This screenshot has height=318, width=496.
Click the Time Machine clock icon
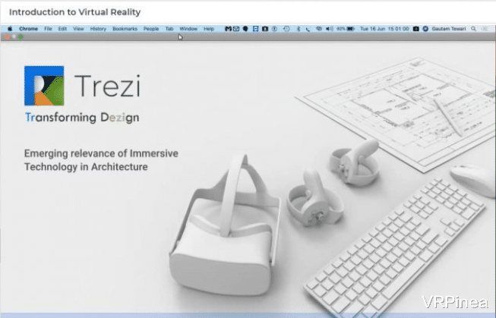point(286,29)
